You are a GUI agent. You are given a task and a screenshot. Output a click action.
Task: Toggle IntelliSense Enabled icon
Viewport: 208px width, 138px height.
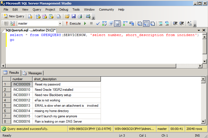[x=117, y=23]
